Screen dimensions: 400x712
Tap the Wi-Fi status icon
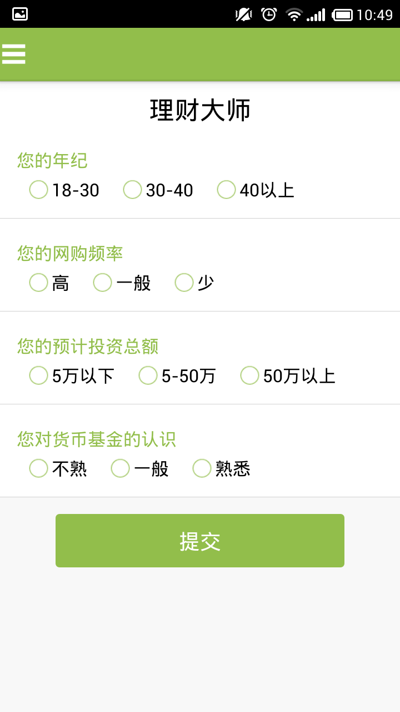tap(294, 14)
